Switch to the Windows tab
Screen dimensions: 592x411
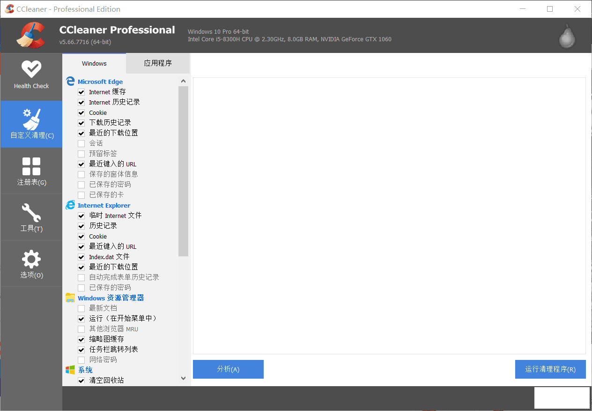pyautogui.click(x=94, y=63)
